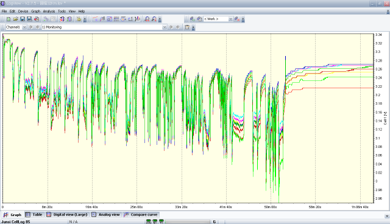Image resolution: width=390 pixels, height=224 pixels.
Task: Click the scissors cut icon
Action: click(x=46, y=19)
